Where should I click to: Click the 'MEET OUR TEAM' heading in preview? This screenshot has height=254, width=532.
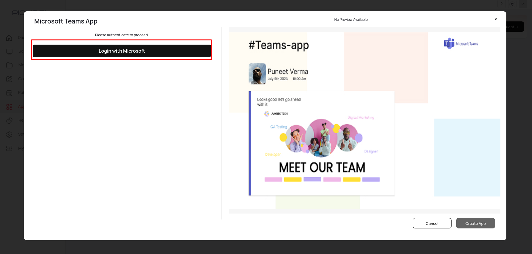(x=322, y=167)
